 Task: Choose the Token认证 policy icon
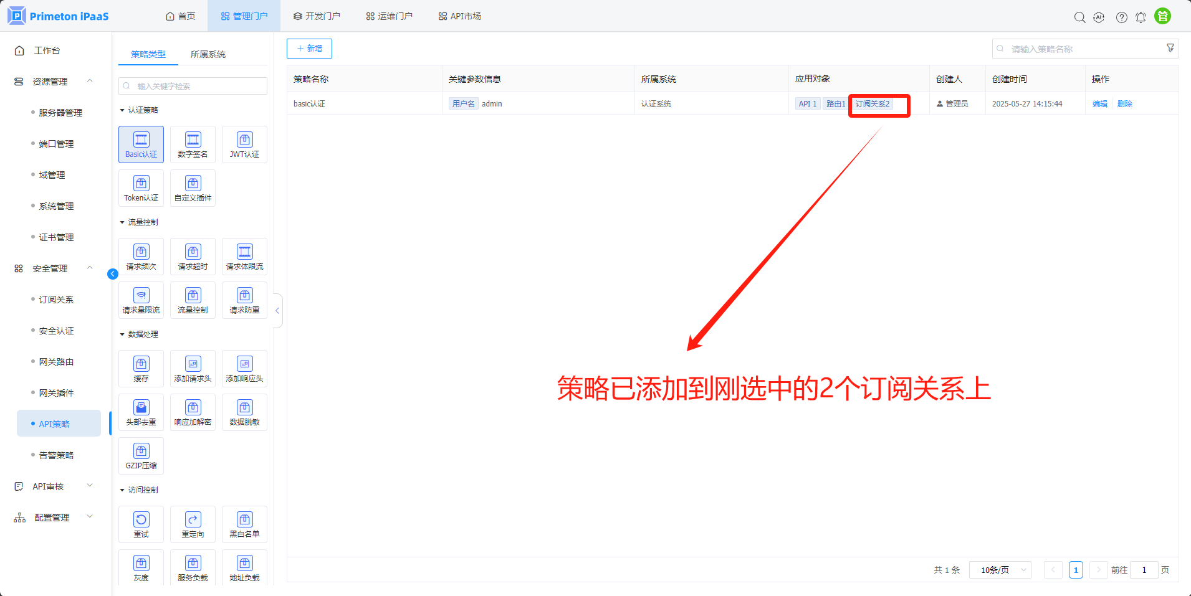point(141,188)
